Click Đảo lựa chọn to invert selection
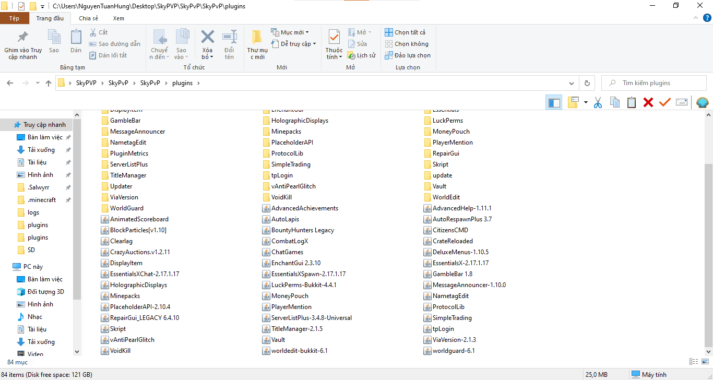The height and width of the screenshot is (380, 713). tap(408, 55)
